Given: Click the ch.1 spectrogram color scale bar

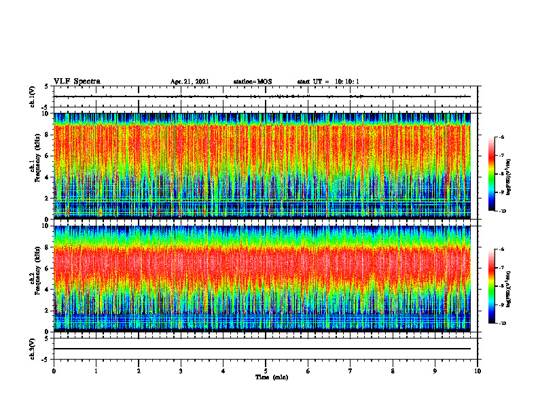Looking at the screenshot, I should click(x=491, y=174).
